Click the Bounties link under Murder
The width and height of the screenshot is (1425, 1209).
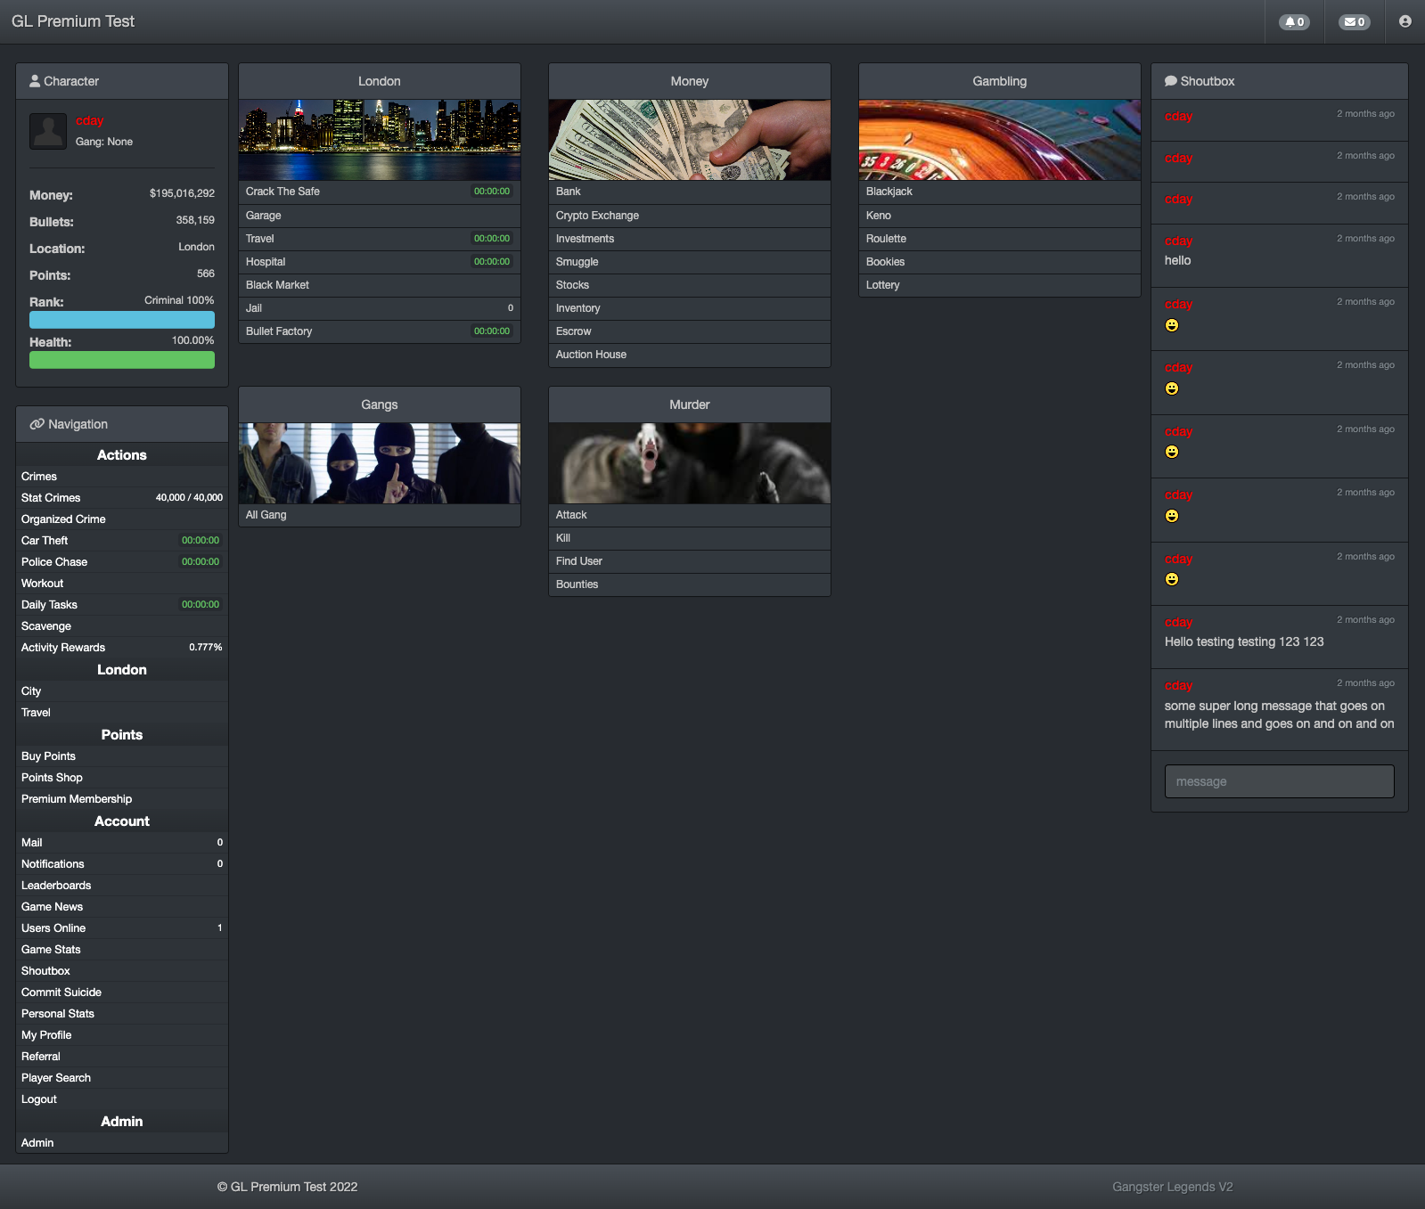577,584
